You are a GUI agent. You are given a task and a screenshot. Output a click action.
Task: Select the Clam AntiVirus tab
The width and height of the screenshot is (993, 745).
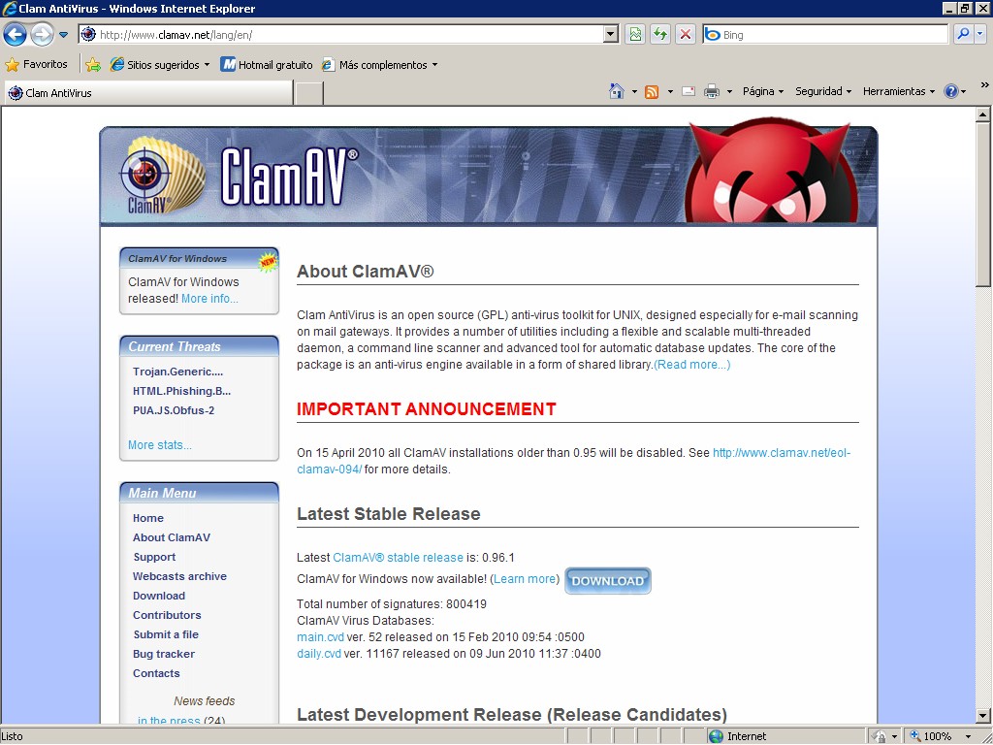tap(148, 92)
